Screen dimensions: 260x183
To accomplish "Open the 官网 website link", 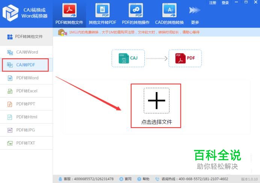I will tap(128, 179).
